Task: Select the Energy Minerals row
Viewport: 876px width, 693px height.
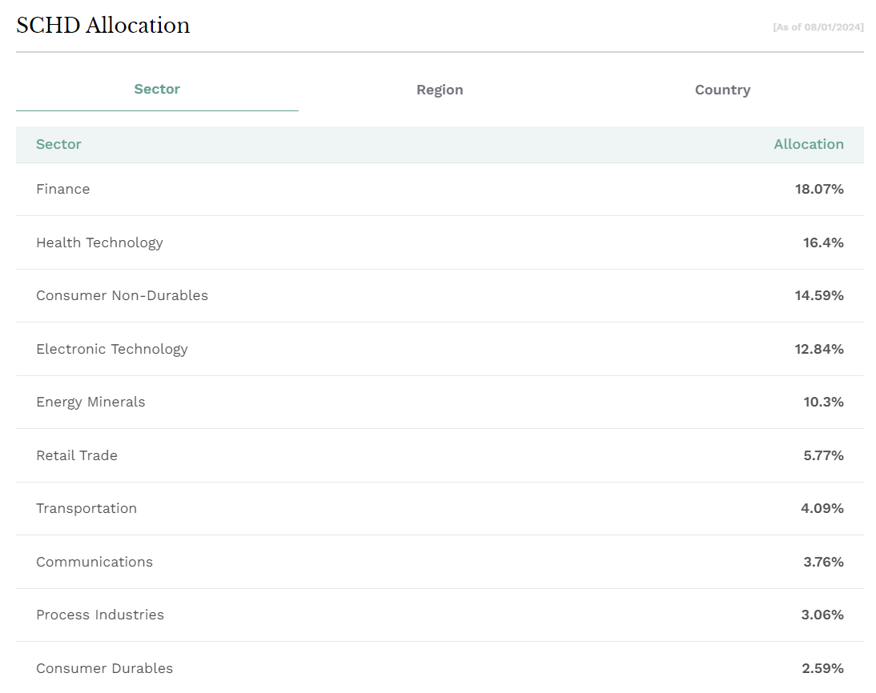Action: pos(440,402)
